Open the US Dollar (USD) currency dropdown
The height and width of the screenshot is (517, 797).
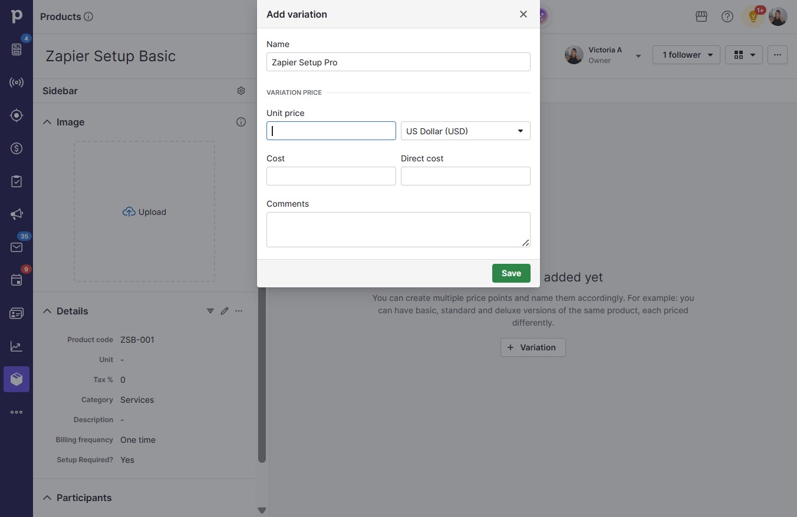point(466,131)
